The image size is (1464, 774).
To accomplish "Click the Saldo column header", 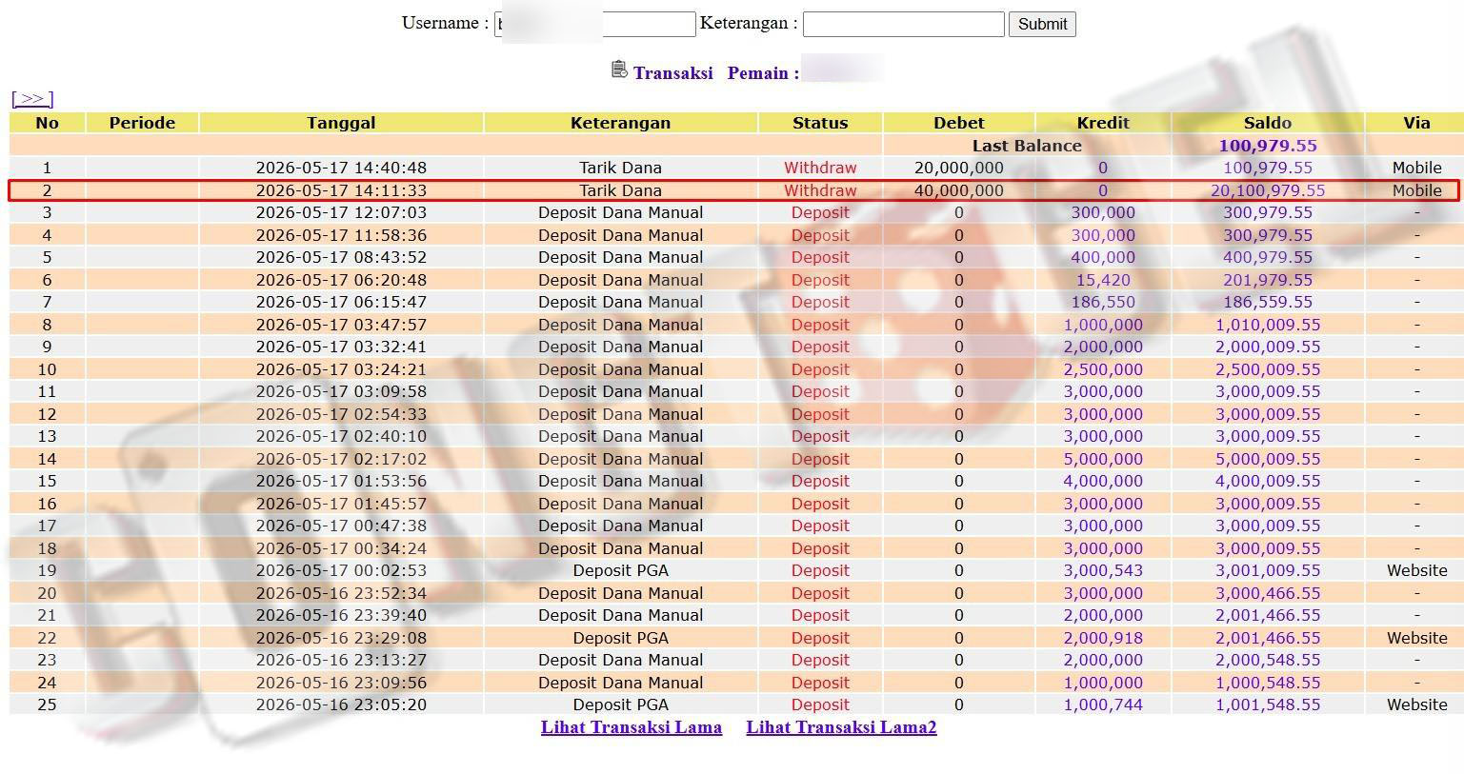I will (x=1268, y=123).
